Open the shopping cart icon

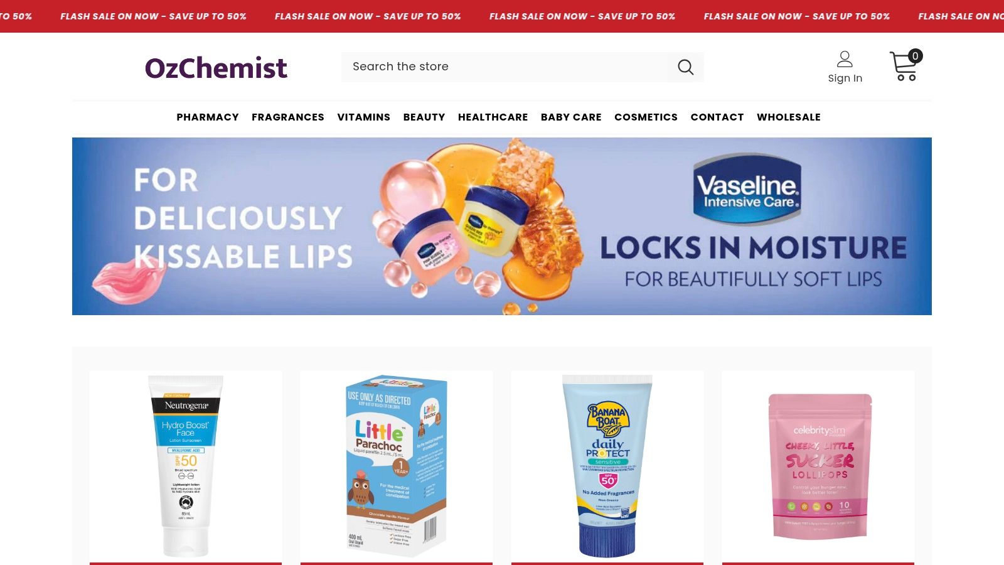pos(904,66)
